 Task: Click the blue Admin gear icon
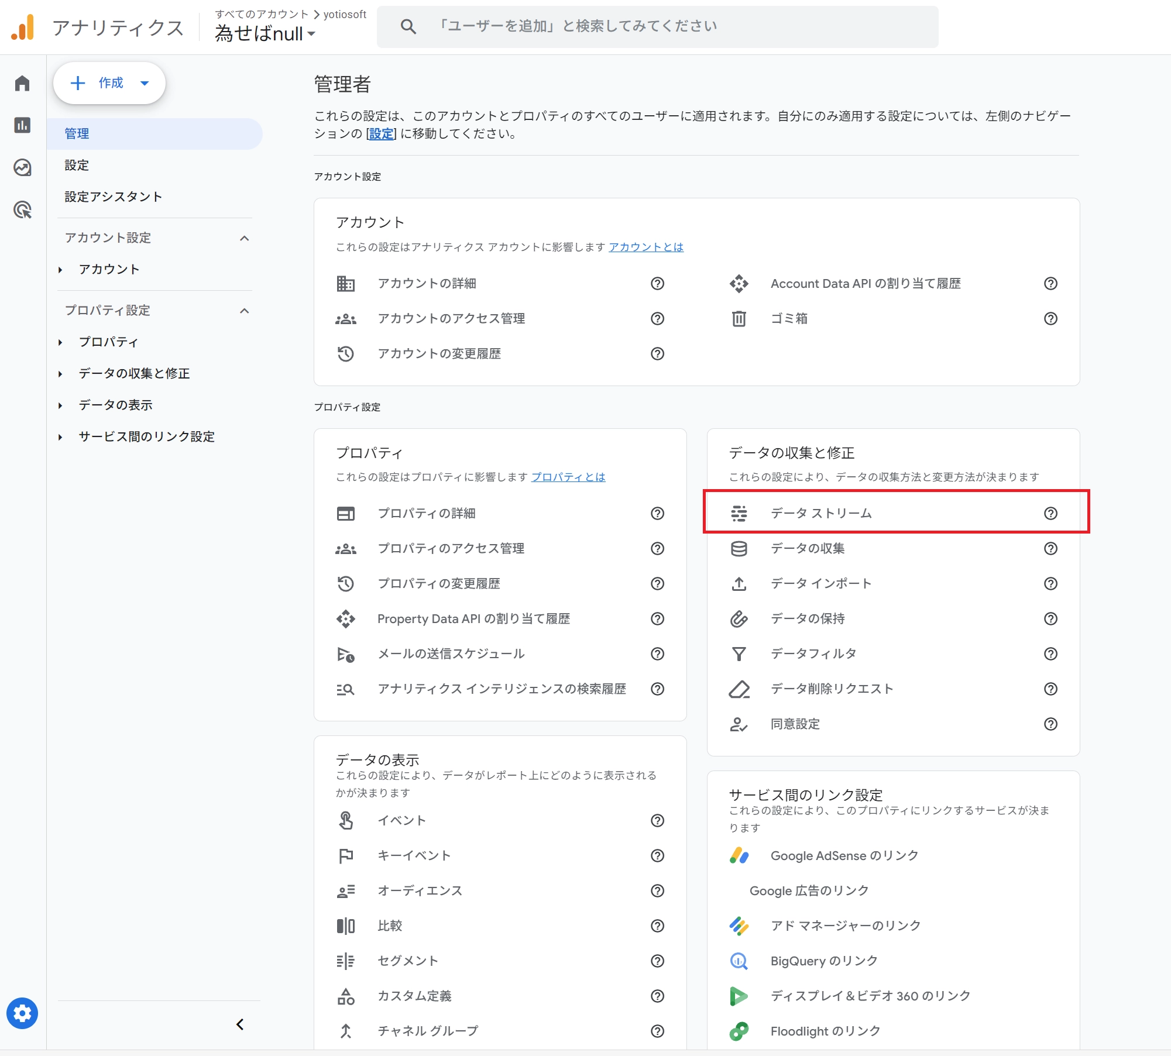[x=22, y=1013]
